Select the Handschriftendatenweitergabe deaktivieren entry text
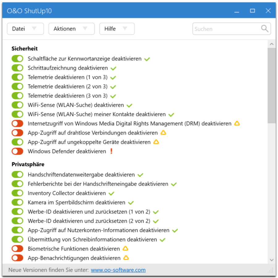278x278 pixels. tap(81, 175)
